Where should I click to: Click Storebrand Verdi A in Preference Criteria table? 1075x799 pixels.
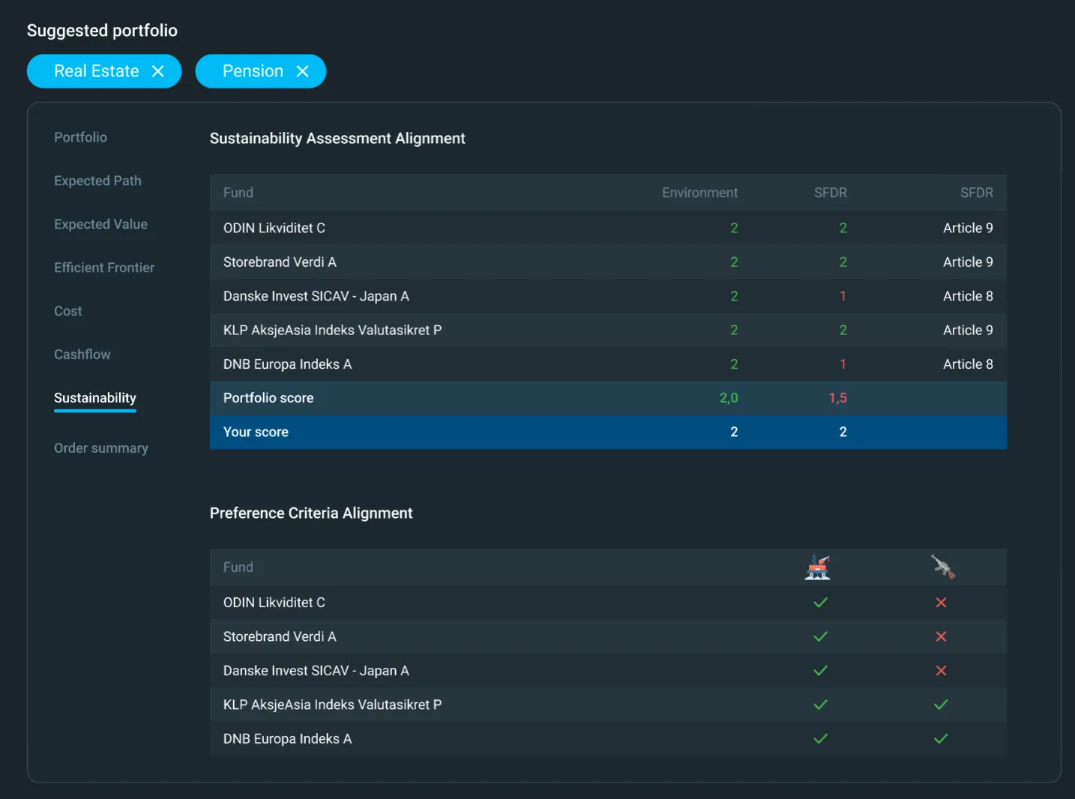pos(280,636)
